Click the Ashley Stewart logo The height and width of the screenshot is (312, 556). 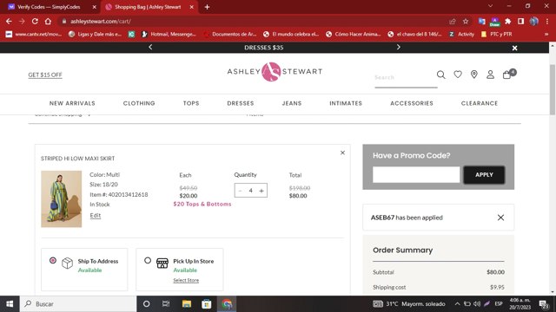tap(275, 71)
